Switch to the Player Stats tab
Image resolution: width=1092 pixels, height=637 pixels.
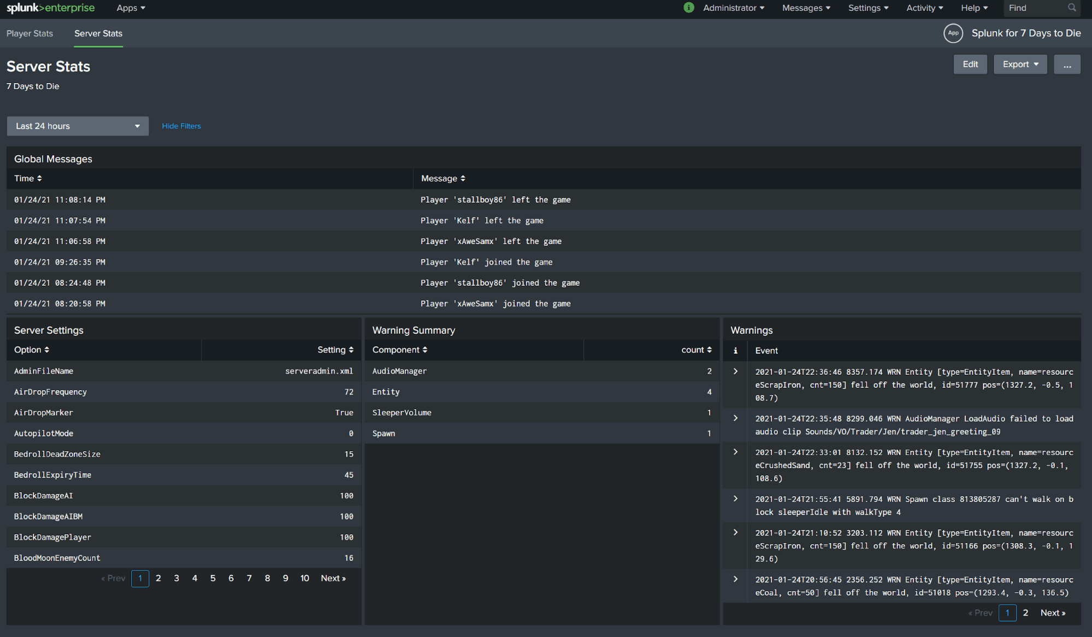point(29,33)
